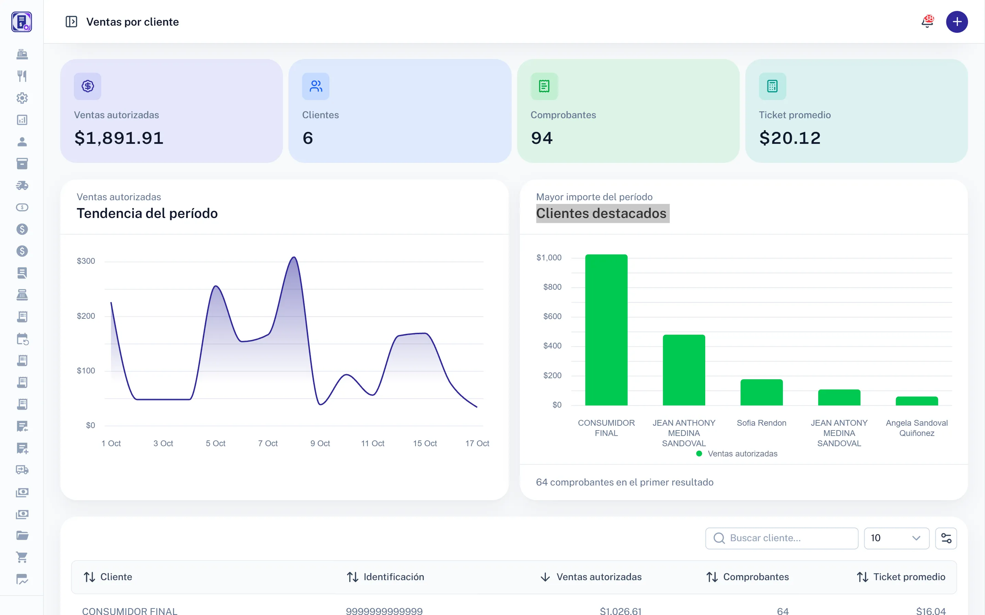Click the $1,891.91 sales total value
The height and width of the screenshot is (615, 985).
(119, 138)
